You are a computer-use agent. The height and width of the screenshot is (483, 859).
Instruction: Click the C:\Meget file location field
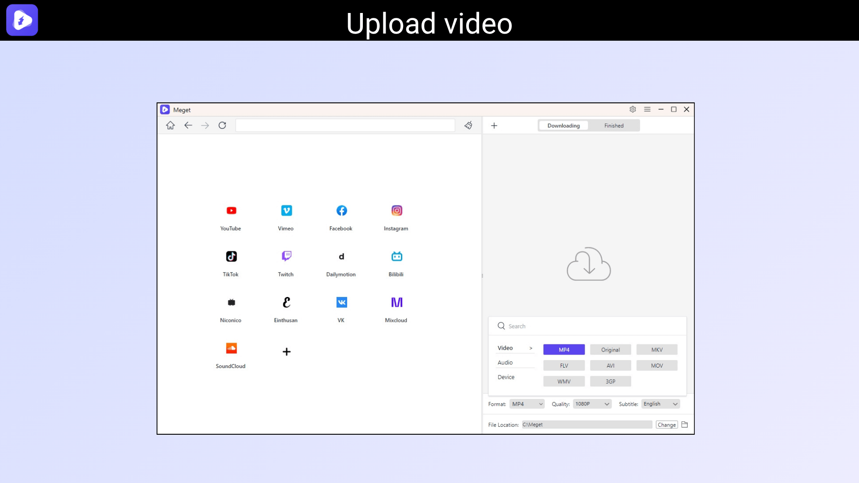coord(587,424)
